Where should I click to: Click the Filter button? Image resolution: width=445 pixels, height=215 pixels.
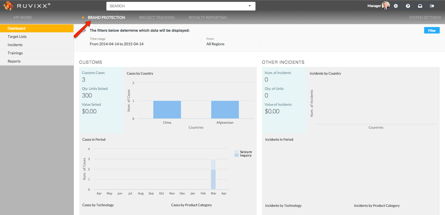point(431,30)
